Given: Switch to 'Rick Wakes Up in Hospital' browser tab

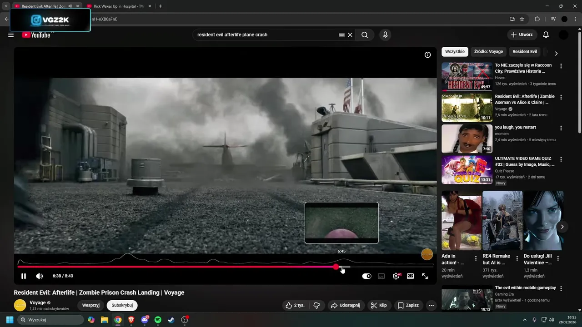Looking at the screenshot, I should [119, 6].
